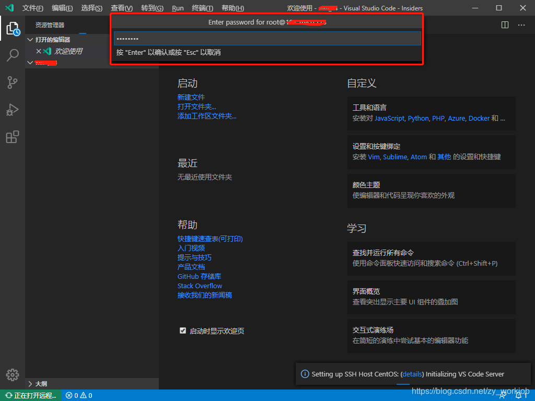Click 添加工作区文件夹... link
535x401 pixels.
pos(207,116)
